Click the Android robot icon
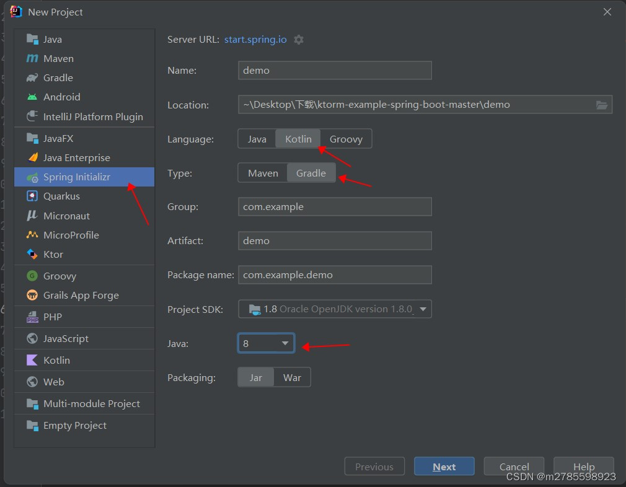This screenshot has width=626, height=487. point(32,97)
